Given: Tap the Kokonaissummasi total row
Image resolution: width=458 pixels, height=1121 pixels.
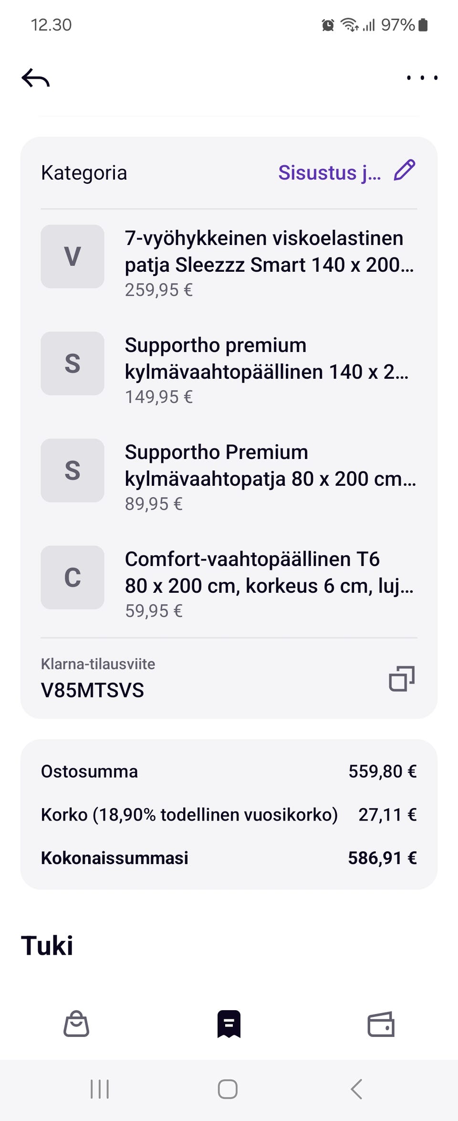Looking at the screenshot, I should [x=229, y=858].
